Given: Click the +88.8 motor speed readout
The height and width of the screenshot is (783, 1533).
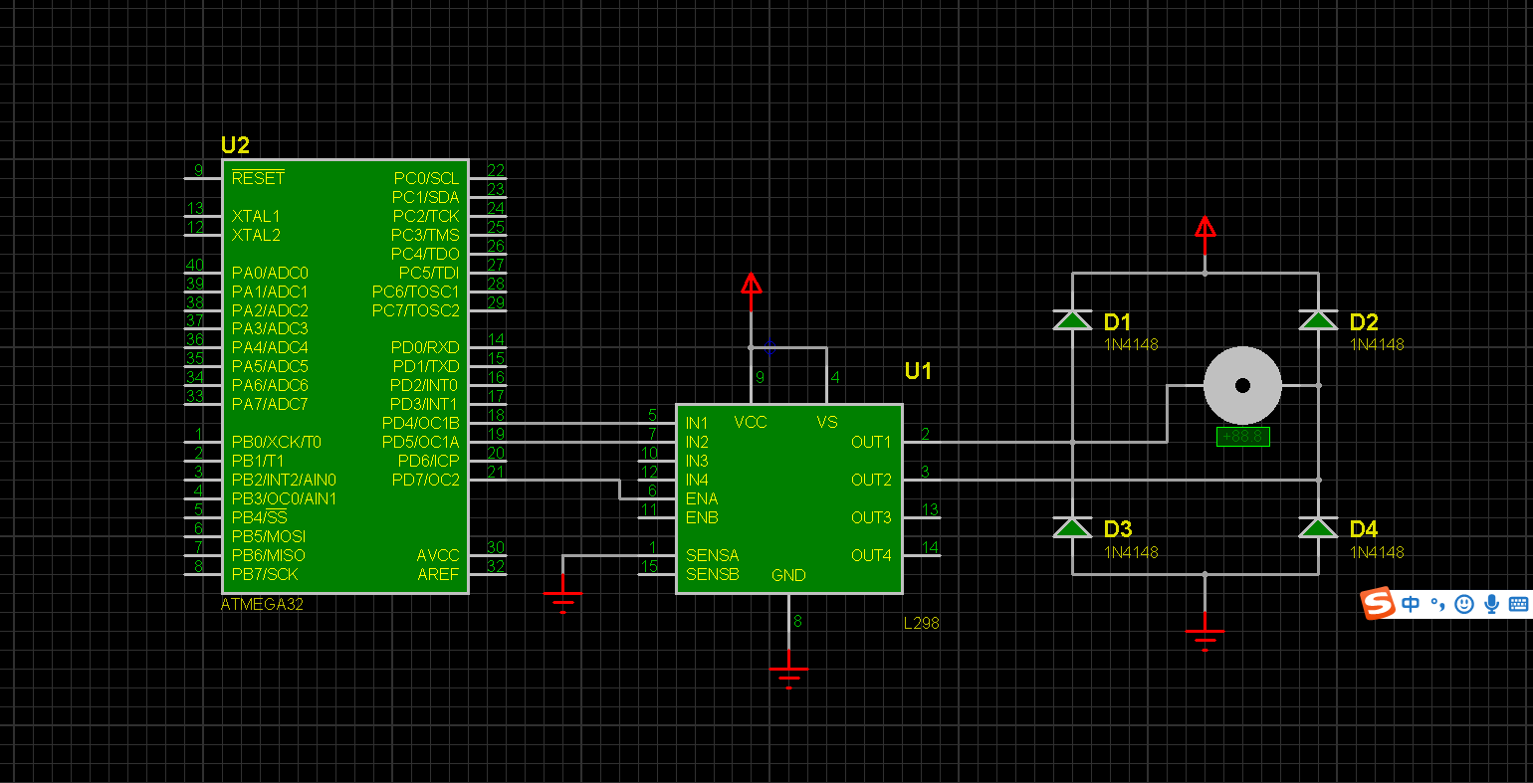Looking at the screenshot, I should pos(1243,437).
